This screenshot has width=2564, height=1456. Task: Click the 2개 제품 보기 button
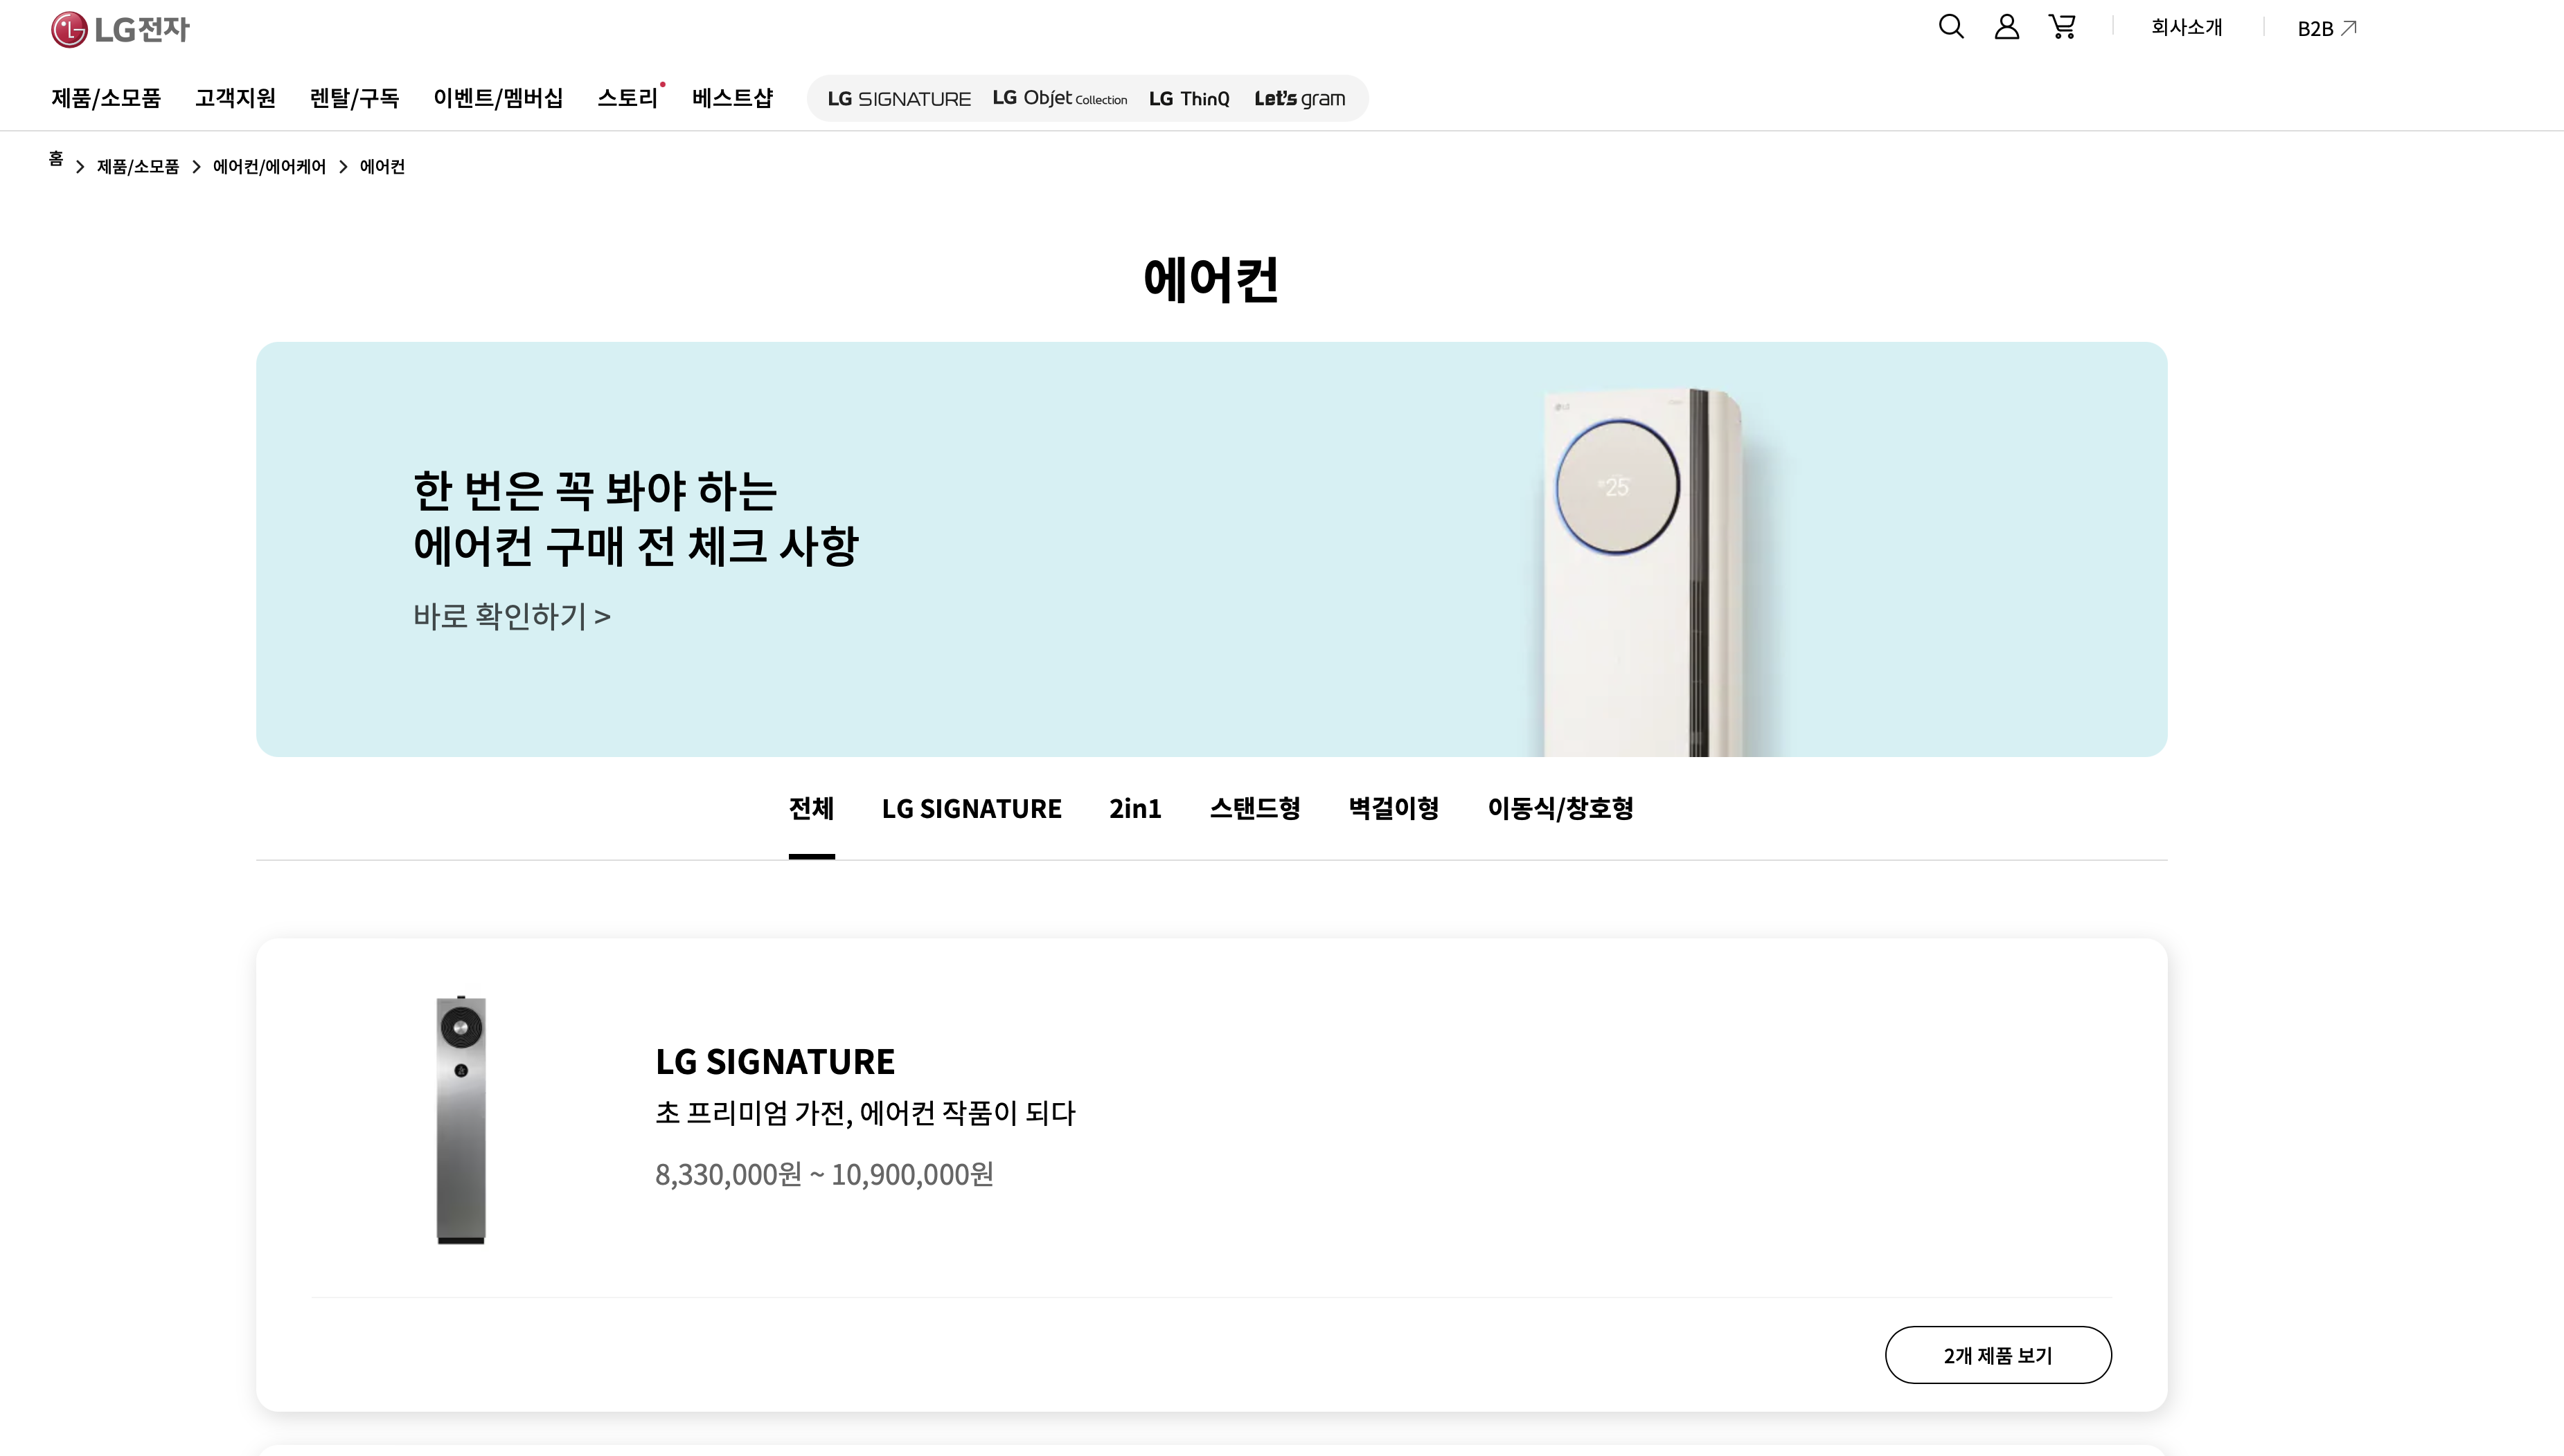(1997, 1354)
